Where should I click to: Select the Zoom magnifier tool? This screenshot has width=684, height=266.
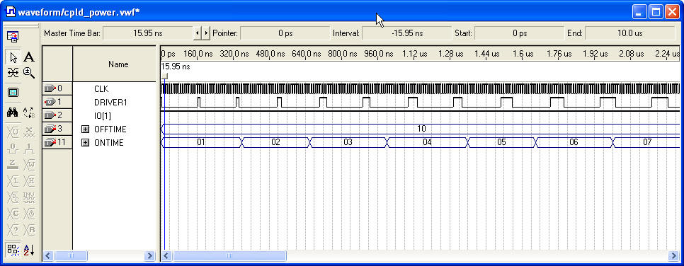pyautogui.click(x=29, y=73)
